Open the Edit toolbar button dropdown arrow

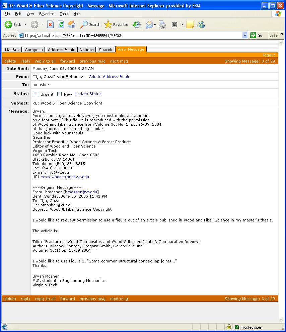pos(182,25)
